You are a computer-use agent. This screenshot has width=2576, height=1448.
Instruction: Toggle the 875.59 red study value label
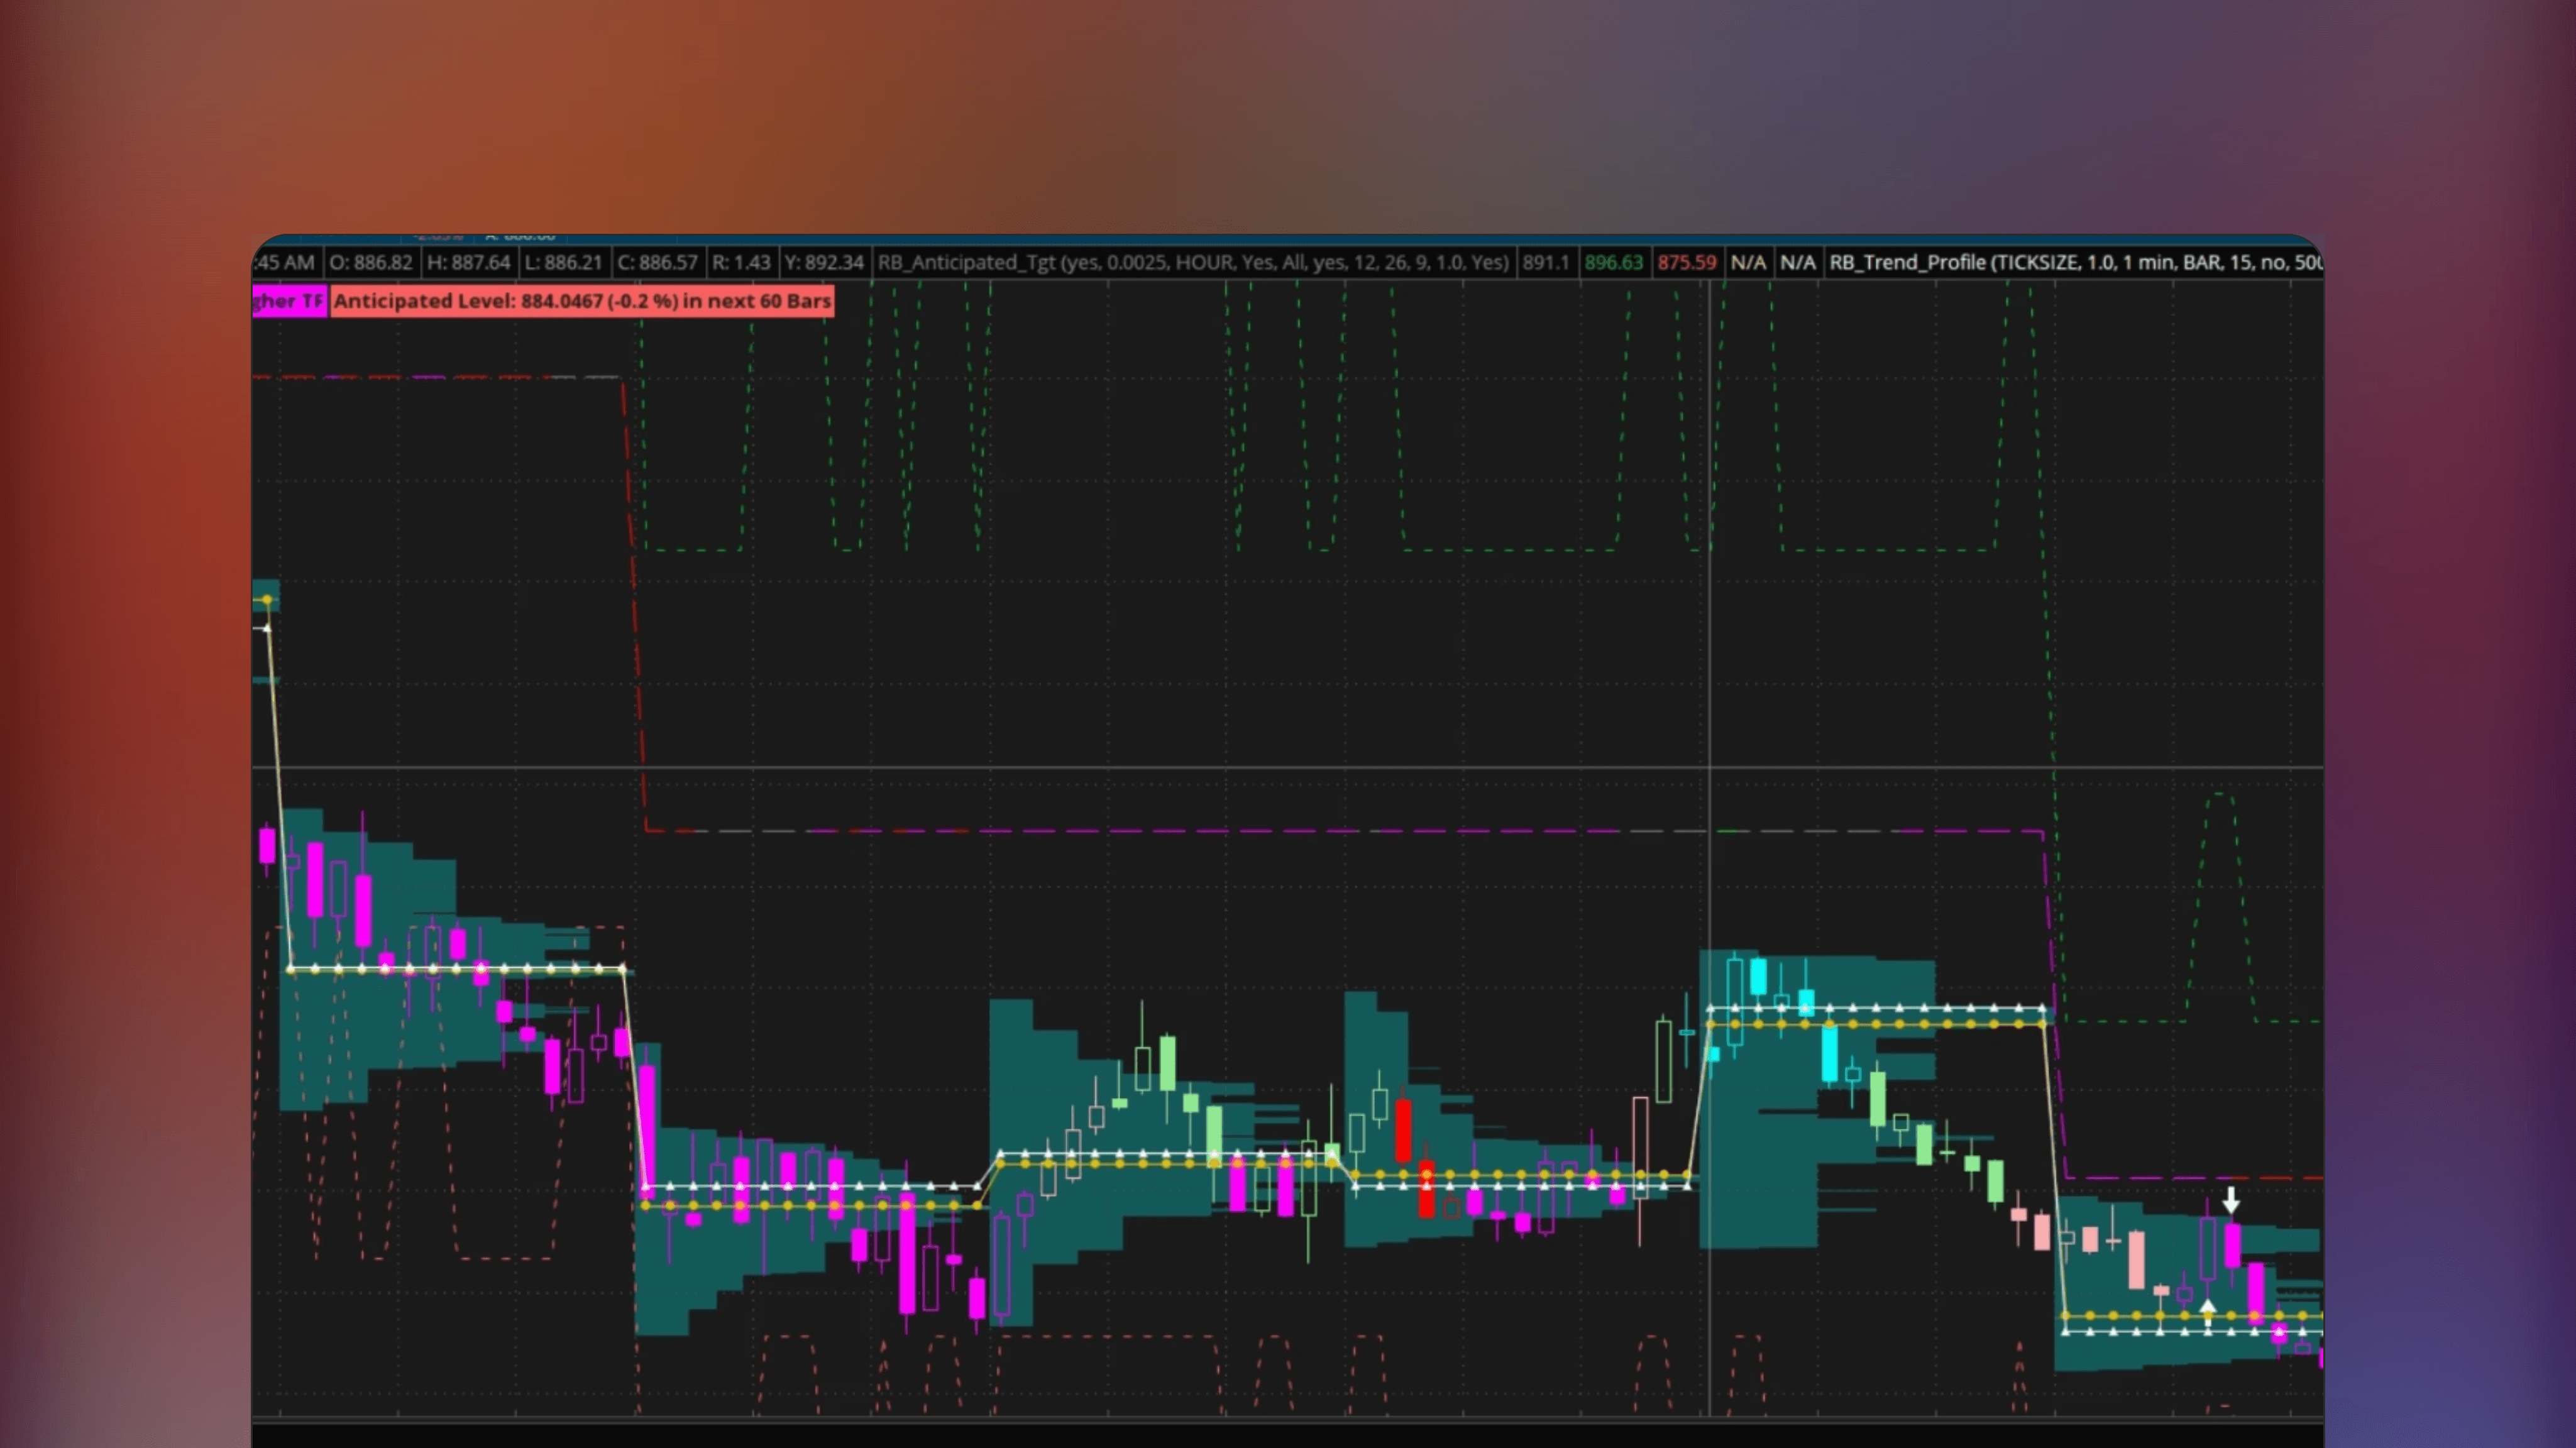pos(1686,262)
